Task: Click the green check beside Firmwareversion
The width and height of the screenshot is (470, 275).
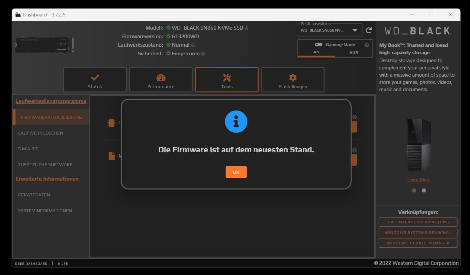Action: [x=169, y=36]
